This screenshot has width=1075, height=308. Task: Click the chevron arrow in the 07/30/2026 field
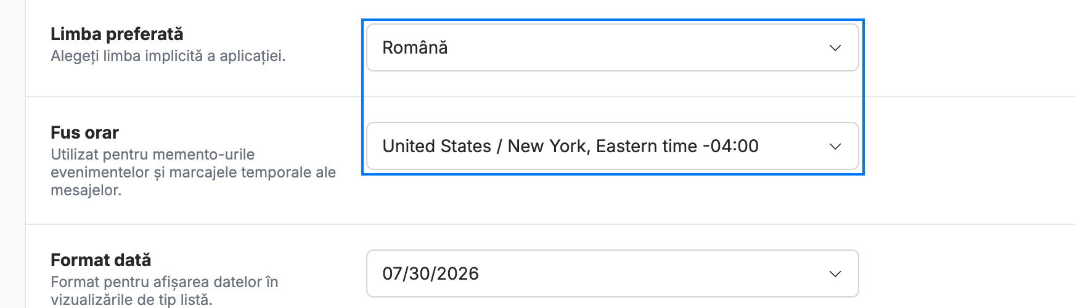[835, 274]
